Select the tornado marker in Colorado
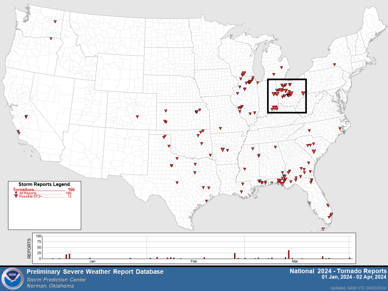This screenshot has width=388, height=291. point(137,116)
